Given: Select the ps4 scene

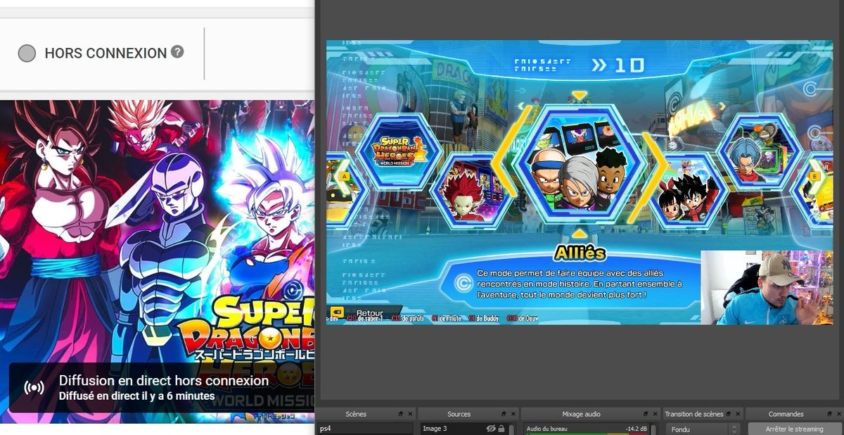Looking at the screenshot, I should pos(364,429).
